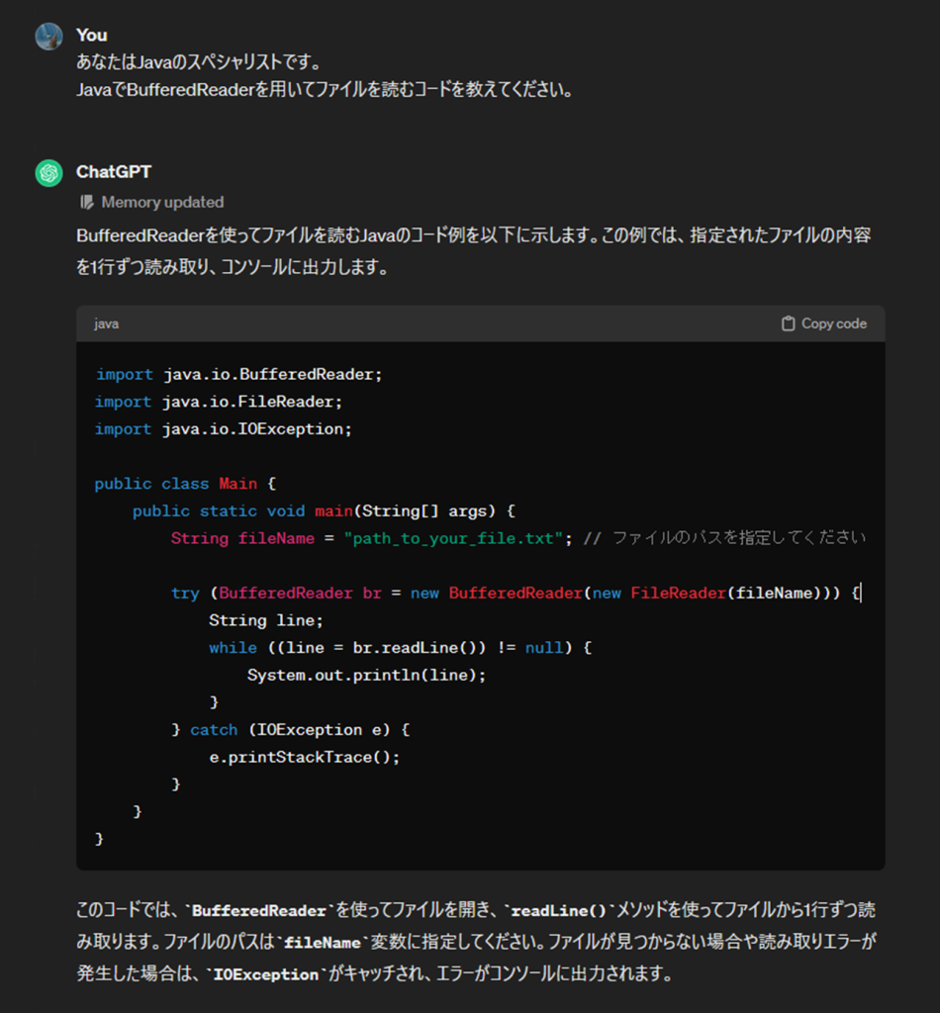Click inline code "readLine()" in the explanation paragraph
940x1013 pixels.
pyautogui.click(x=559, y=911)
